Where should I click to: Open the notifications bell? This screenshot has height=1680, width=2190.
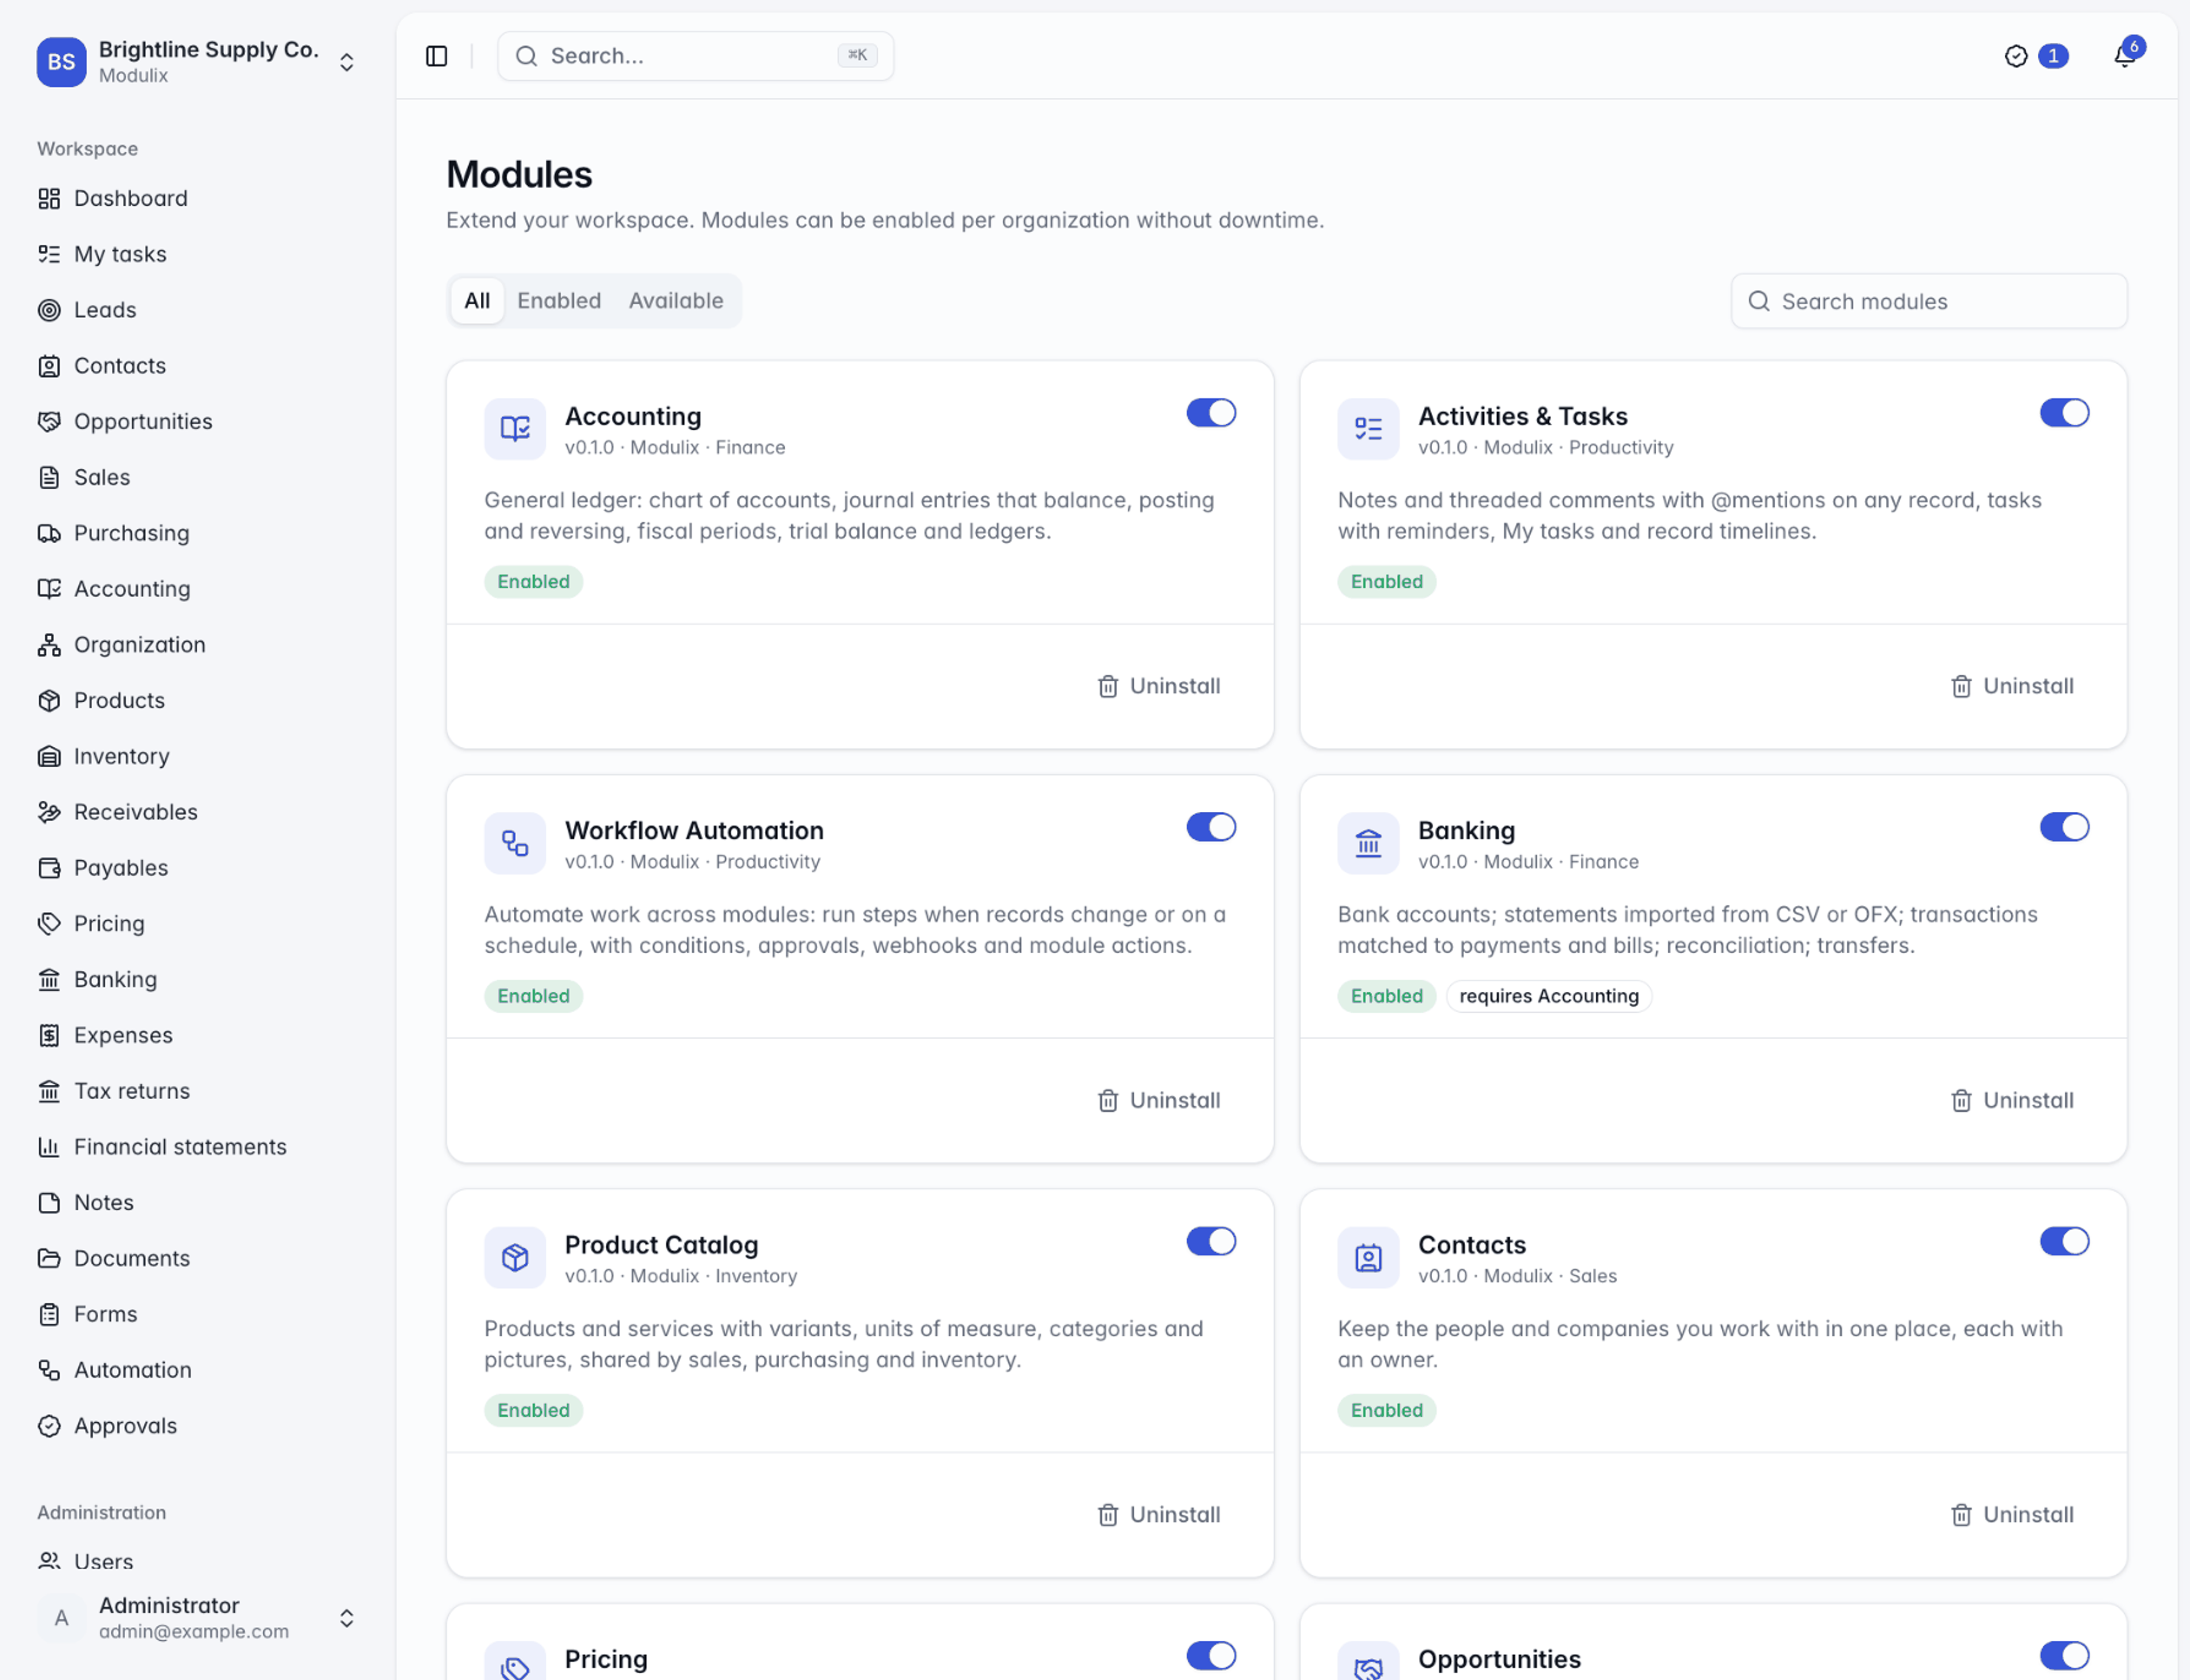2124,56
